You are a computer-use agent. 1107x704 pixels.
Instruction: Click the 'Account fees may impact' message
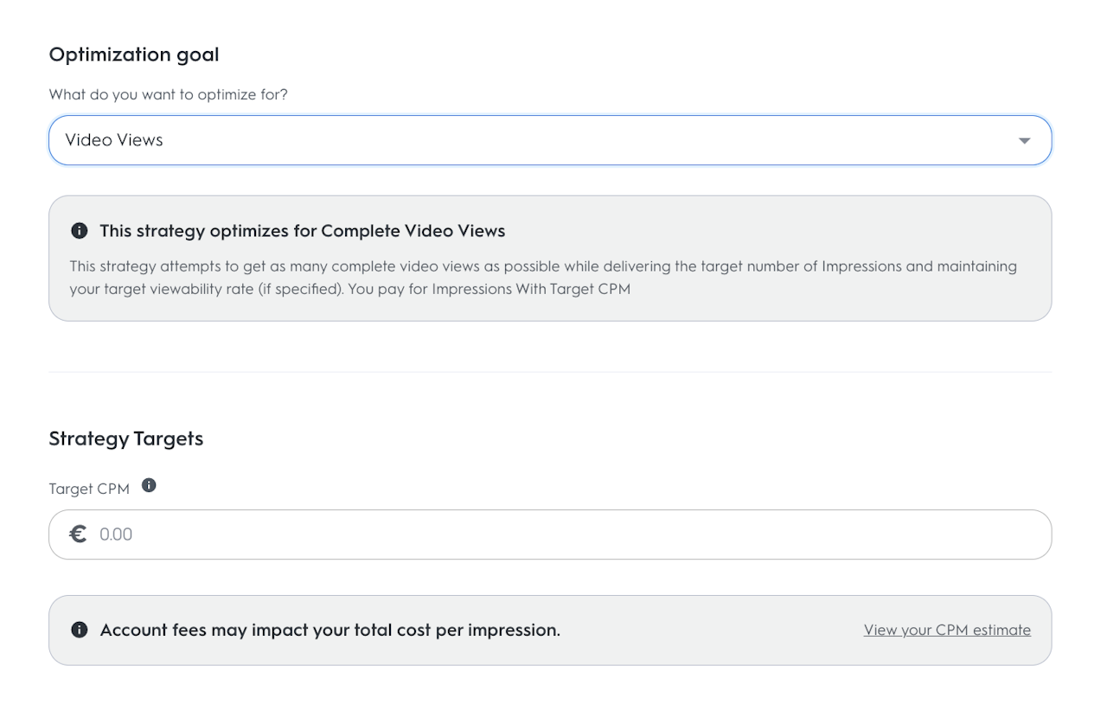tap(330, 630)
